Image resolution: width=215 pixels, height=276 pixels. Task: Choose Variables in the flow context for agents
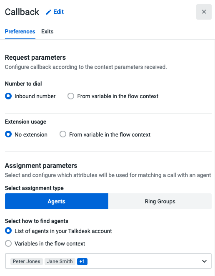pyautogui.click(x=8, y=243)
